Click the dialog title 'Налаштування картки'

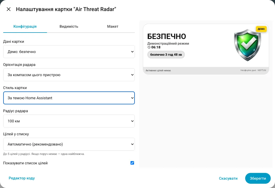(x=66, y=9)
